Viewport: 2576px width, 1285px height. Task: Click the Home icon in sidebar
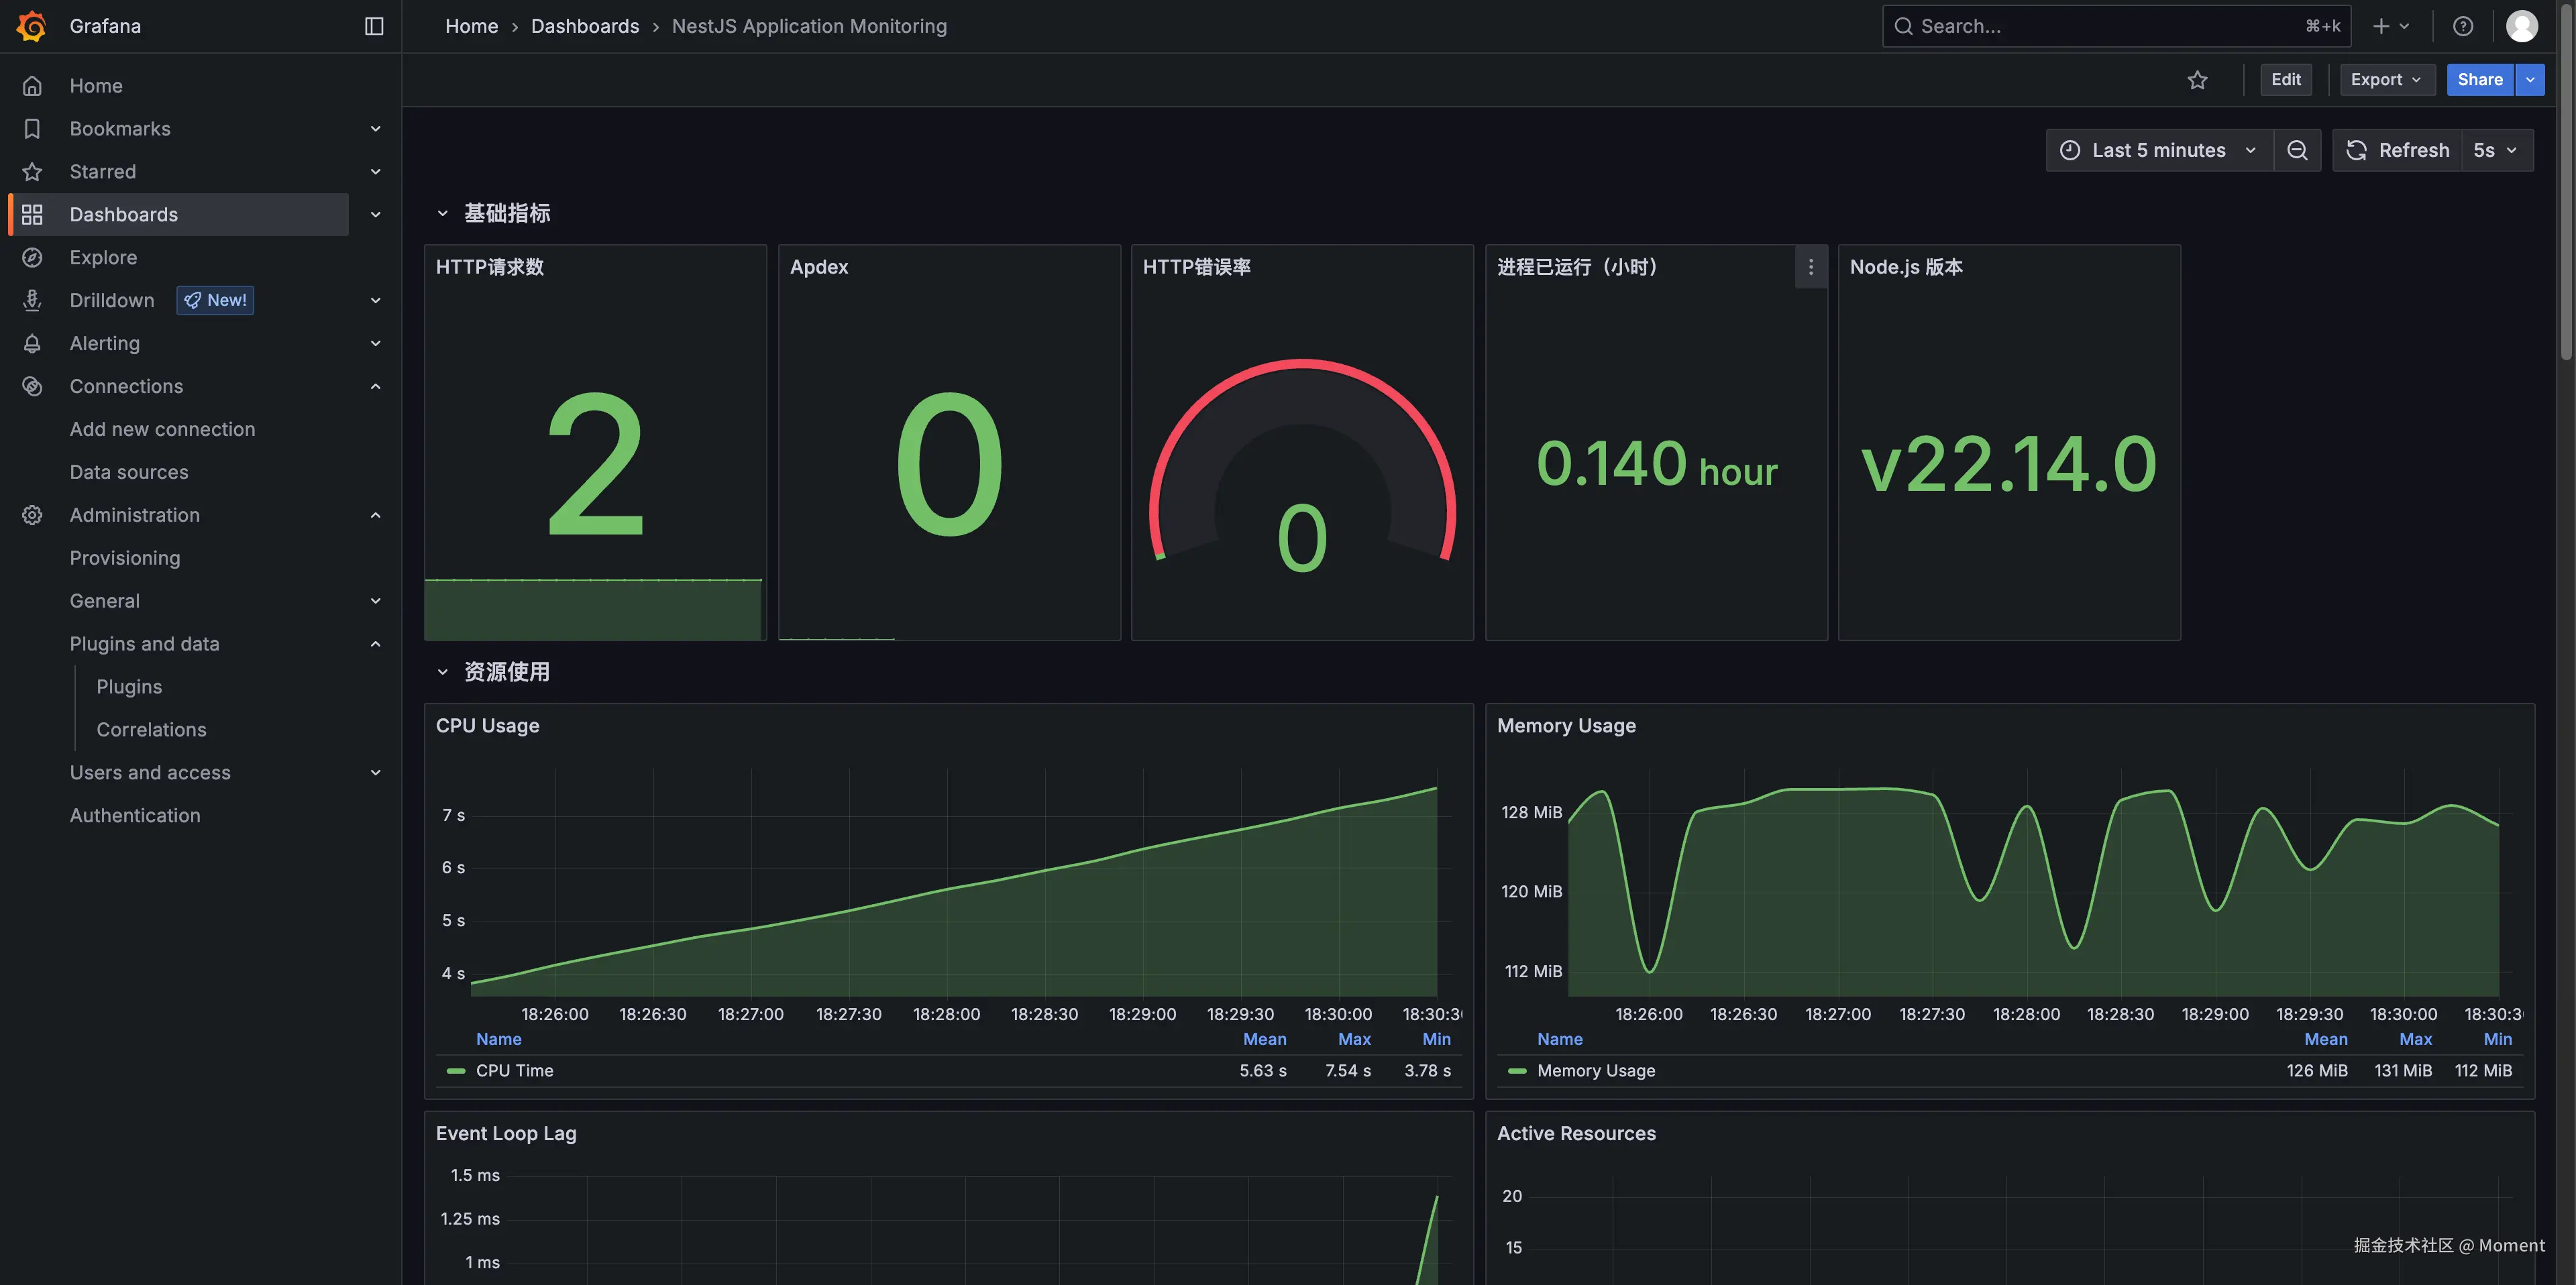click(x=32, y=86)
